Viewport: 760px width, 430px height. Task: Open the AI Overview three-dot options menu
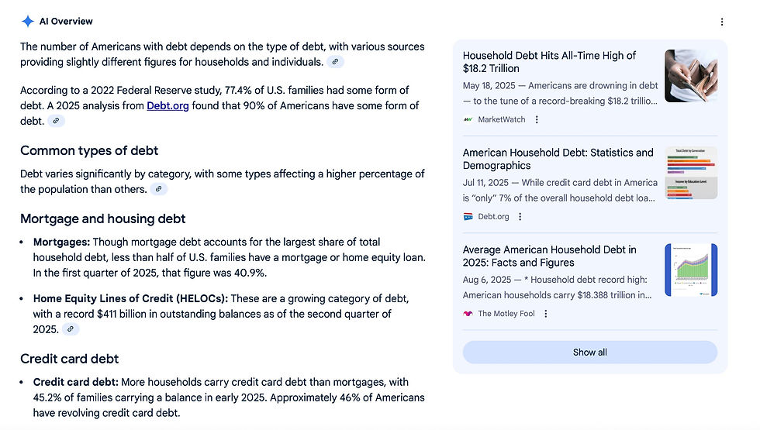pos(722,22)
